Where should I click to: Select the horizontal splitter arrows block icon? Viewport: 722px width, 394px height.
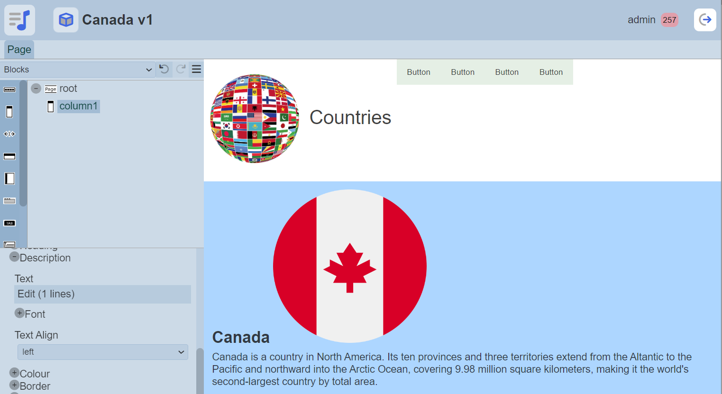[9, 134]
